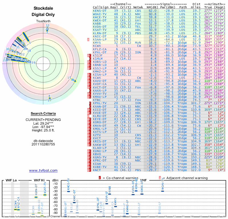Click the KXAN-DT callsign

[99, 107]
